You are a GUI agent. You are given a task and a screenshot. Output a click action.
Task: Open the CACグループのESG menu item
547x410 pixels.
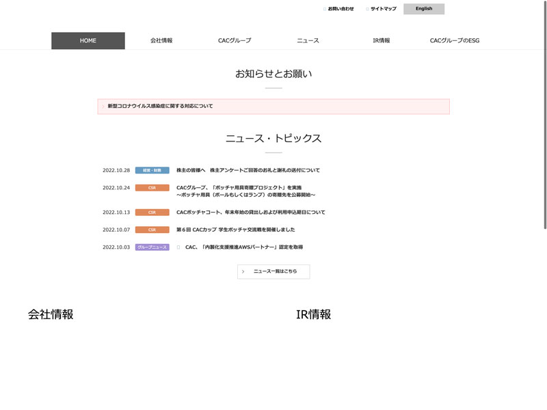click(455, 41)
